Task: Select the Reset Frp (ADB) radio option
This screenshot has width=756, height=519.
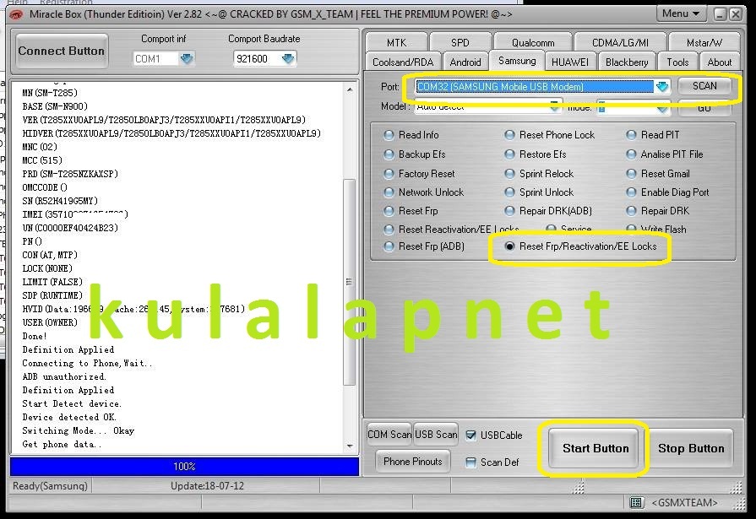Action: [x=389, y=246]
